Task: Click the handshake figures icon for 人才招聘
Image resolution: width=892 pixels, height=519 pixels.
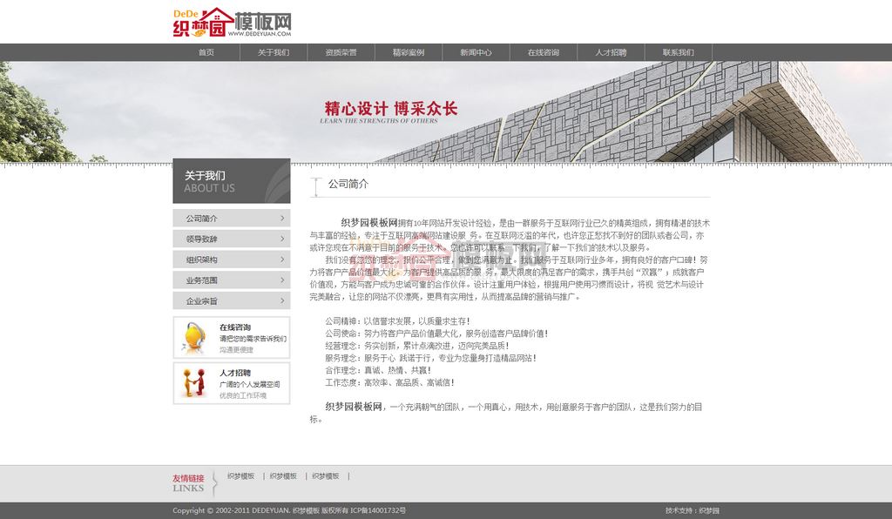Action: click(x=193, y=383)
